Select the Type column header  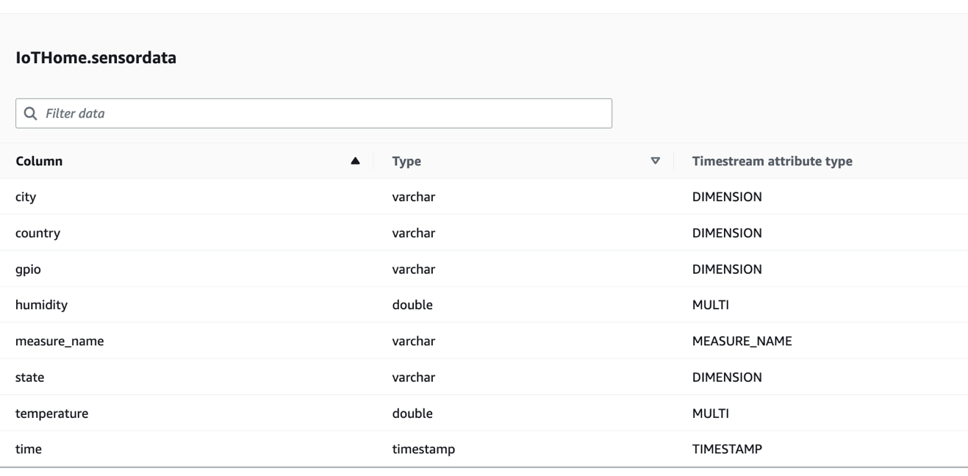coord(406,161)
